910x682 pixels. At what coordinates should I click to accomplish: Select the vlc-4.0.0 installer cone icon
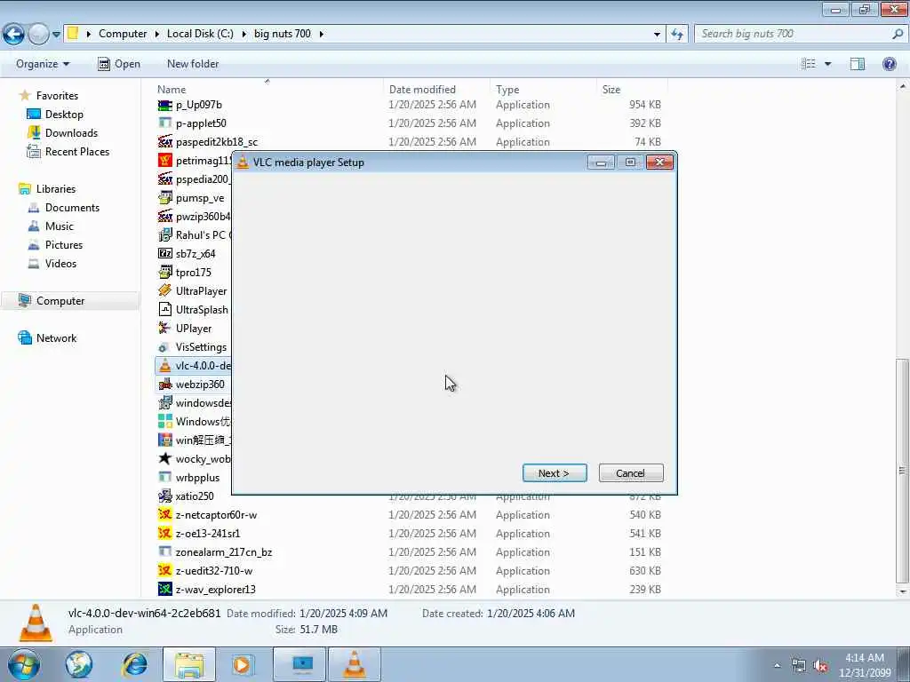pyautogui.click(x=164, y=365)
